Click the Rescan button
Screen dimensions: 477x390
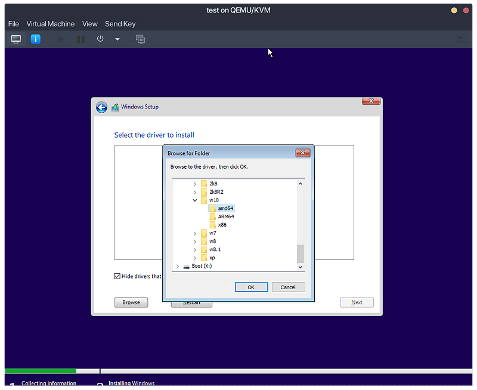pos(191,304)
